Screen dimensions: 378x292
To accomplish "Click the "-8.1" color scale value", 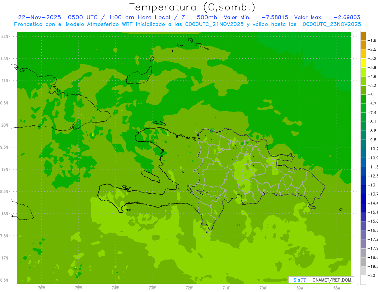I will [373, 122].
